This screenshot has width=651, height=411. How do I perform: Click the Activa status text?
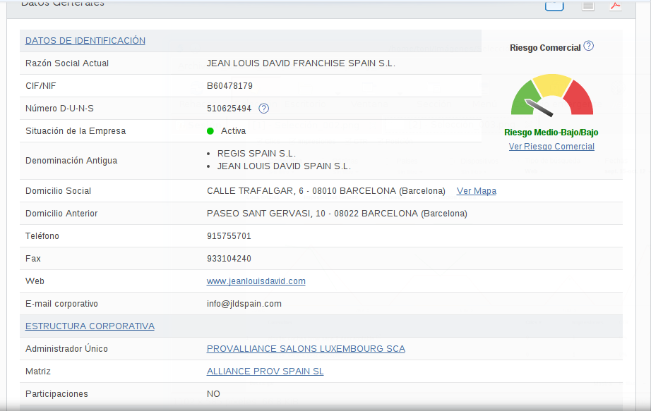tap(233, 131)
